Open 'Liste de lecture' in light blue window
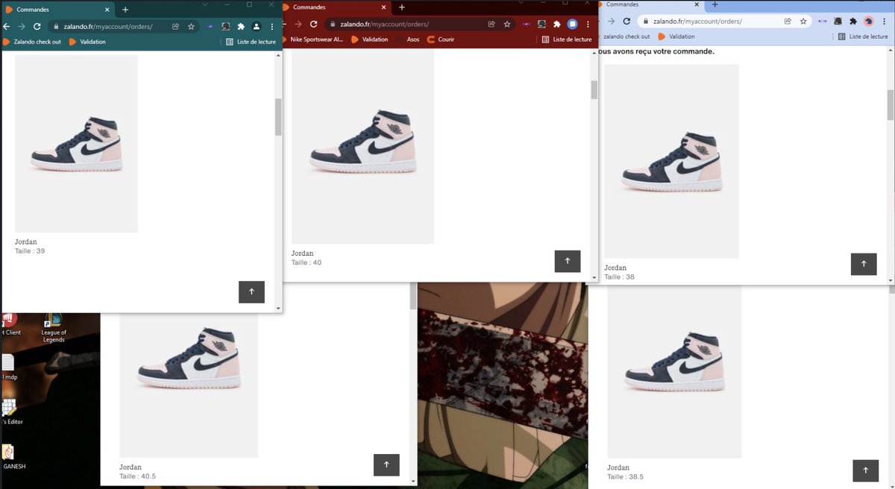Viewport: 895px width, 489px height. [862, 37]
